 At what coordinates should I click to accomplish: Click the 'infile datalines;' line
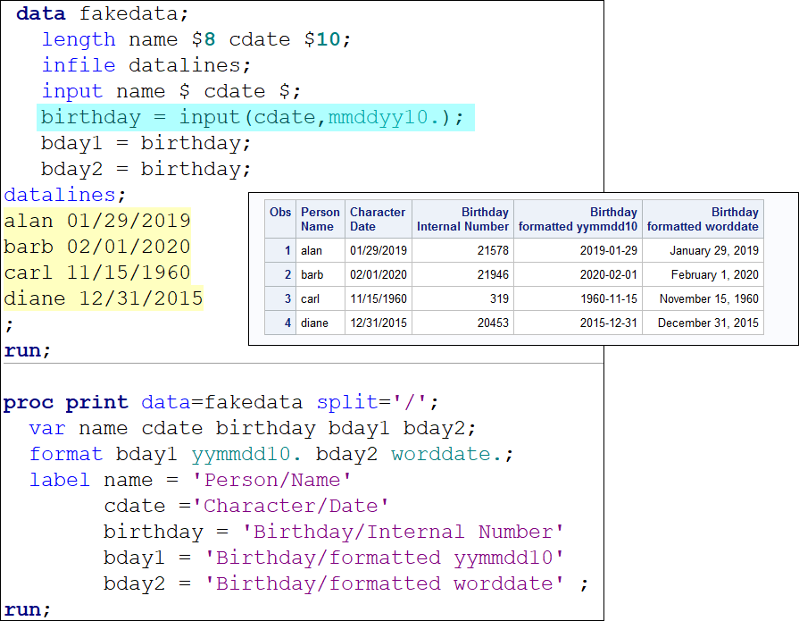tap(146, 65)
